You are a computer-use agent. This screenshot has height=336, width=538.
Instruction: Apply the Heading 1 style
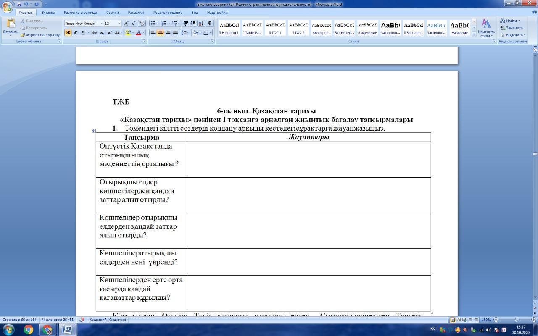tap(229, 28)
